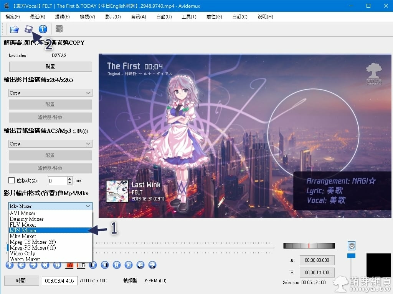Toggle audio mute with the speaker icon
The image size is (393, 294).
point(352,246)
